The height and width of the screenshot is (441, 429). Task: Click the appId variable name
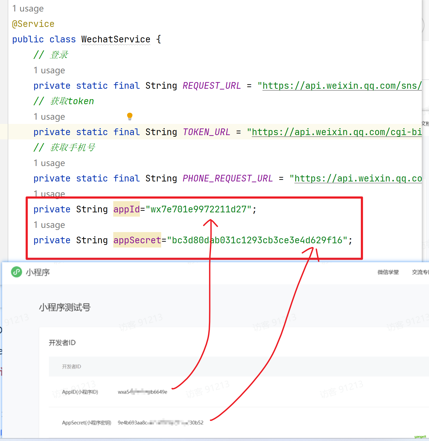click(127, 209)
